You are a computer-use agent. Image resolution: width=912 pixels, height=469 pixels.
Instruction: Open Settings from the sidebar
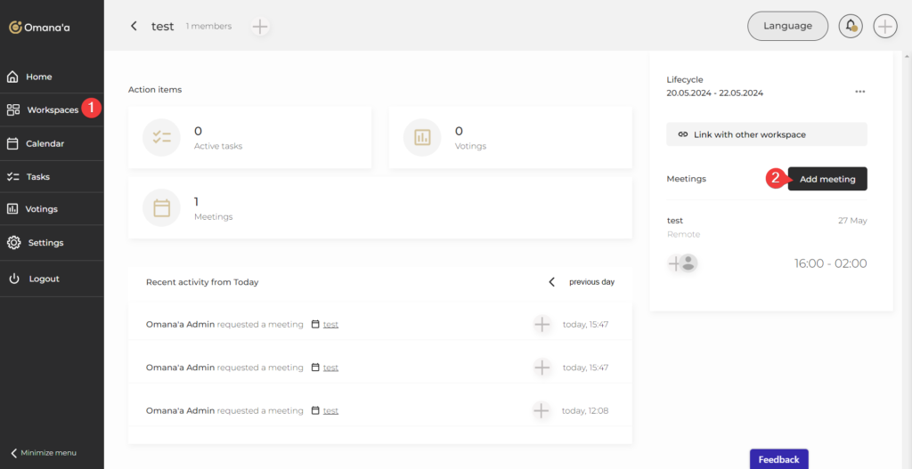(x=45, y=242)
